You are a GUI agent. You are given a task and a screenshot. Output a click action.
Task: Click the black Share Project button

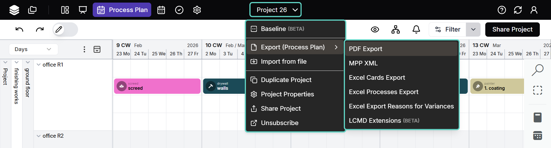coord(512,29)
